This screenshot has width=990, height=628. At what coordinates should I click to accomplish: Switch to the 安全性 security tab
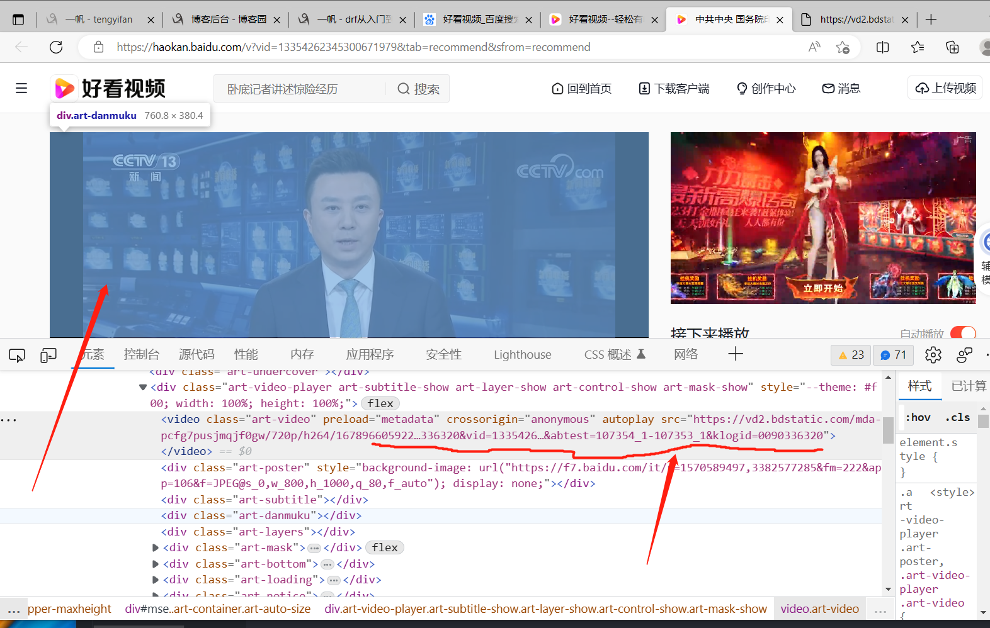[444, 354]
